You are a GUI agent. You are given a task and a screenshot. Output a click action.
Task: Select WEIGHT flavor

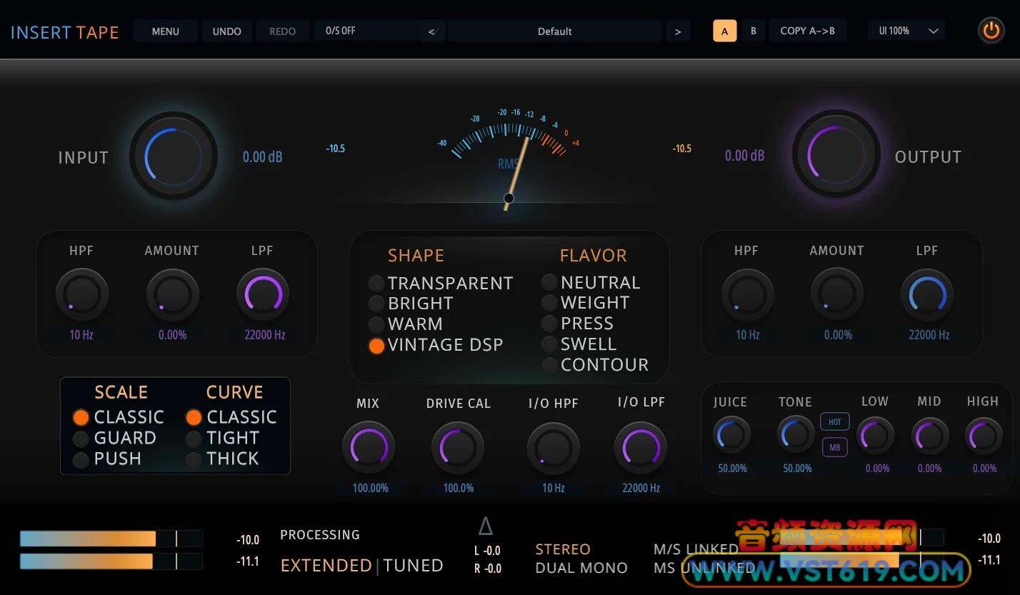[x=586, y=303]
